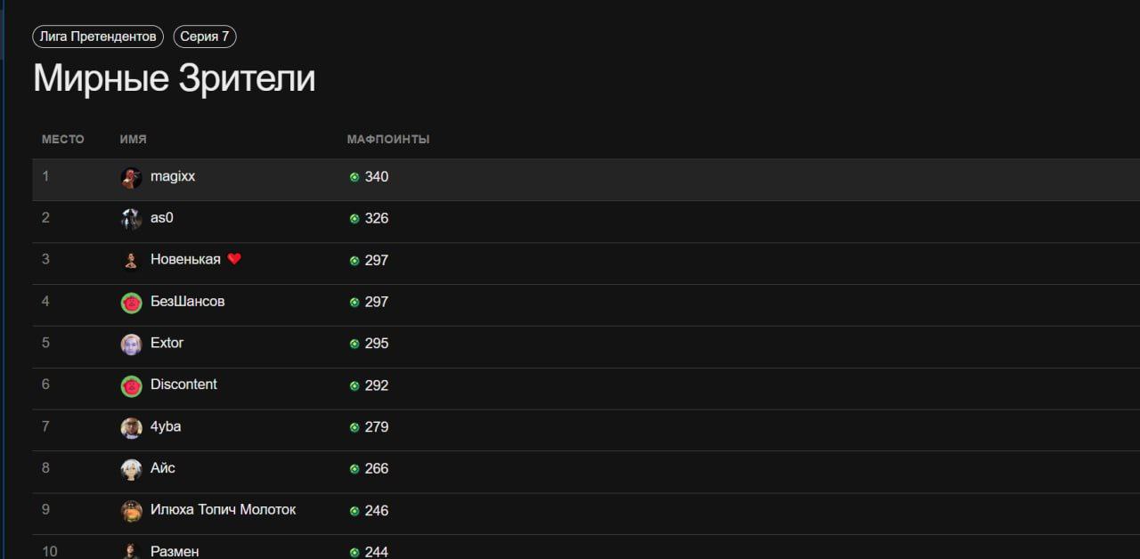Select the 266 points value
Viewport: 1140px width, 559px height.
point(377,469)
